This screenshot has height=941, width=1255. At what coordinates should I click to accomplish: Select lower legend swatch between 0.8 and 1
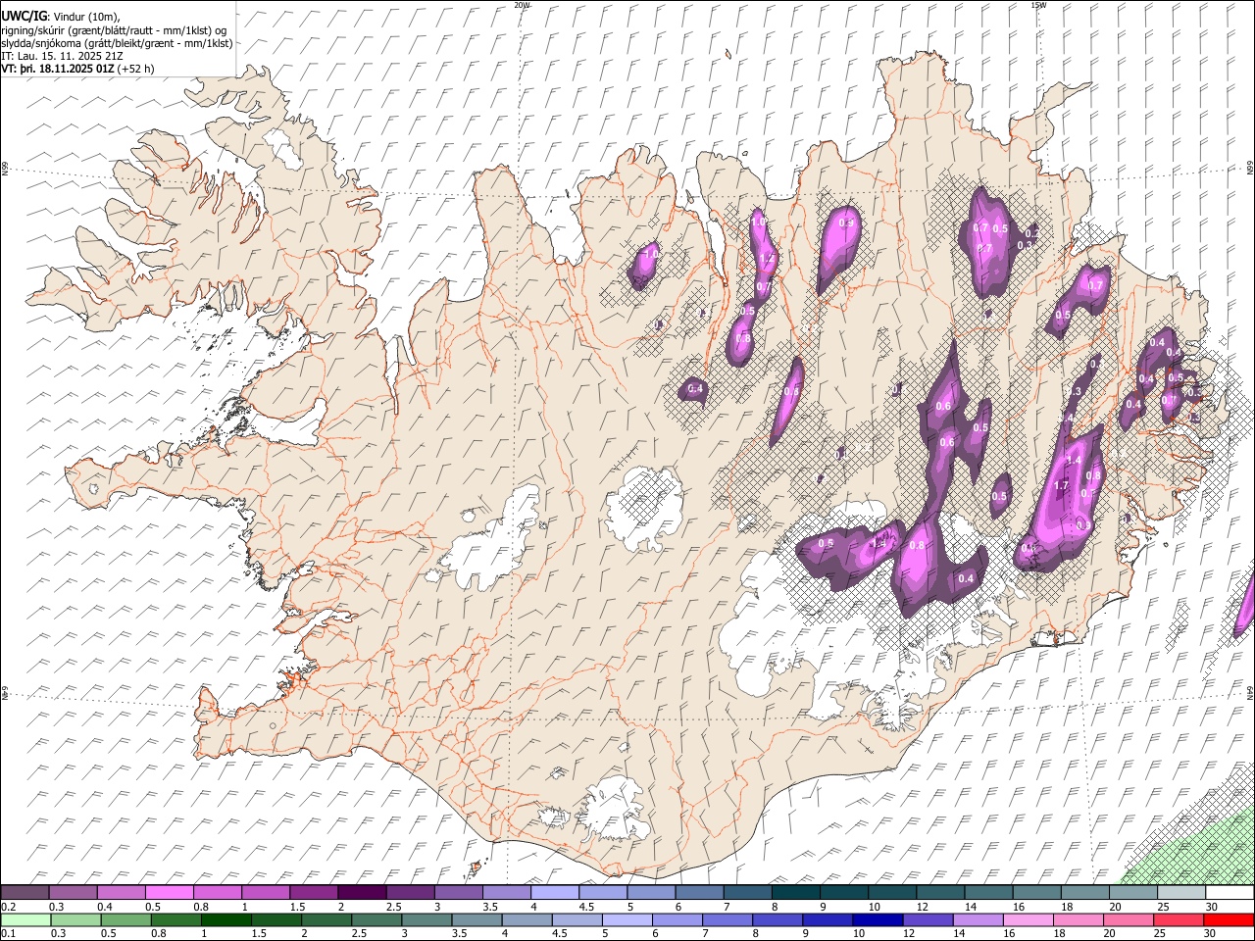click(x=176, y=919)
